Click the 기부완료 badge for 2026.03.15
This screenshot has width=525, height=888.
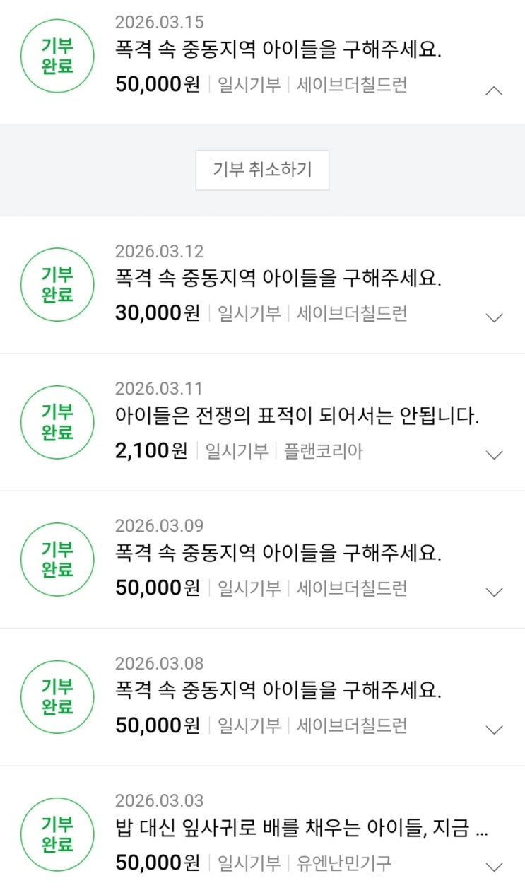(57, 56)
